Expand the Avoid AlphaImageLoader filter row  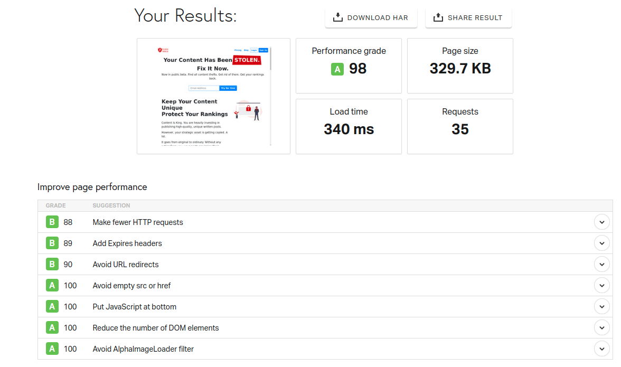click(x=601, y=349)
